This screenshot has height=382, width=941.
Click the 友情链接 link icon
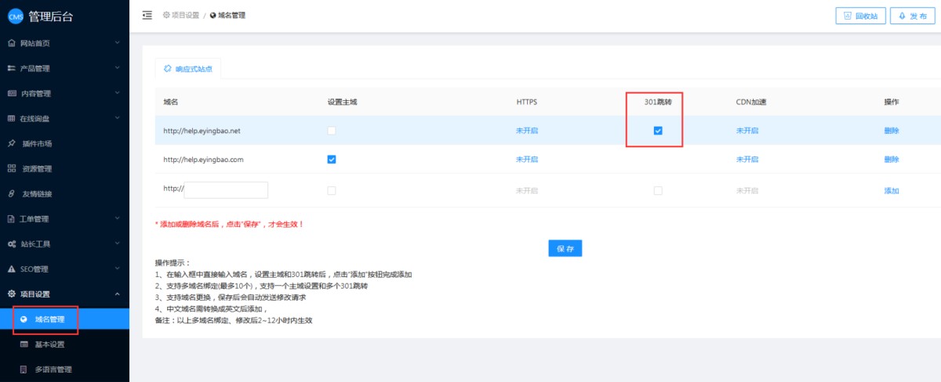click(11, 193)
